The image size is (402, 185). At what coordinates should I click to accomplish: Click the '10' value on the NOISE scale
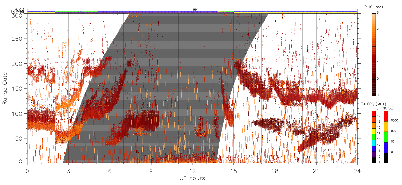click(392, 152)
